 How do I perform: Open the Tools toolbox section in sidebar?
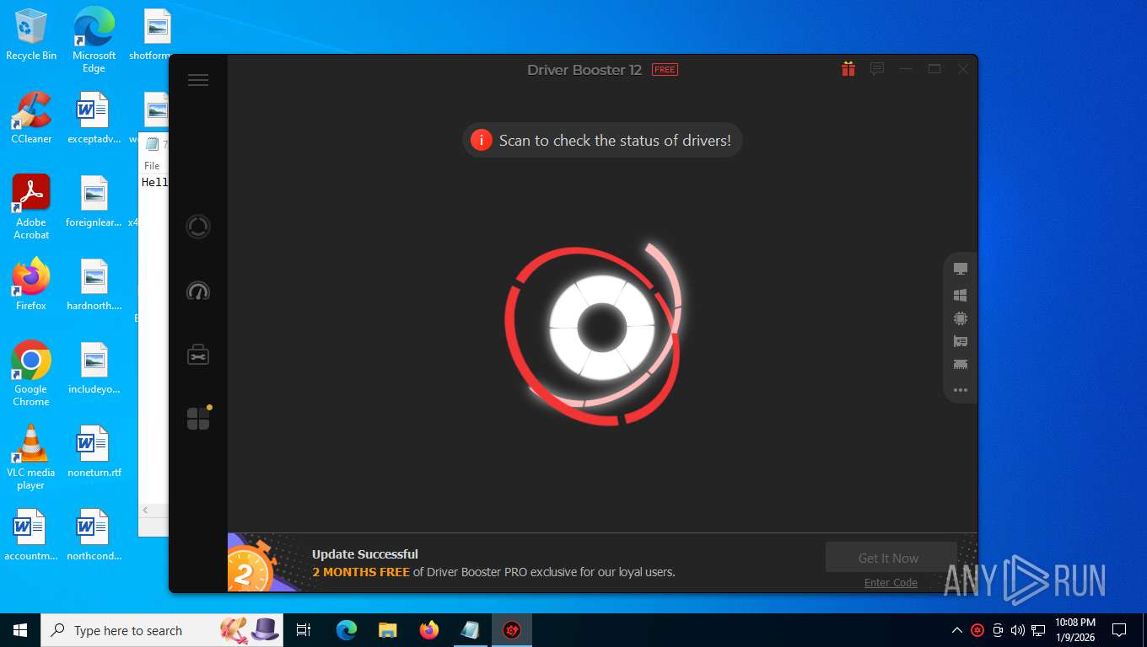(198, 355)
